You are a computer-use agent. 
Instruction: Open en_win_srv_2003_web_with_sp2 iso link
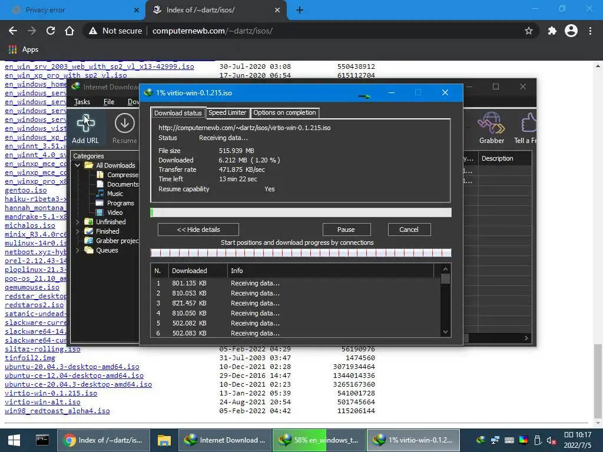(x=99, y=67)
